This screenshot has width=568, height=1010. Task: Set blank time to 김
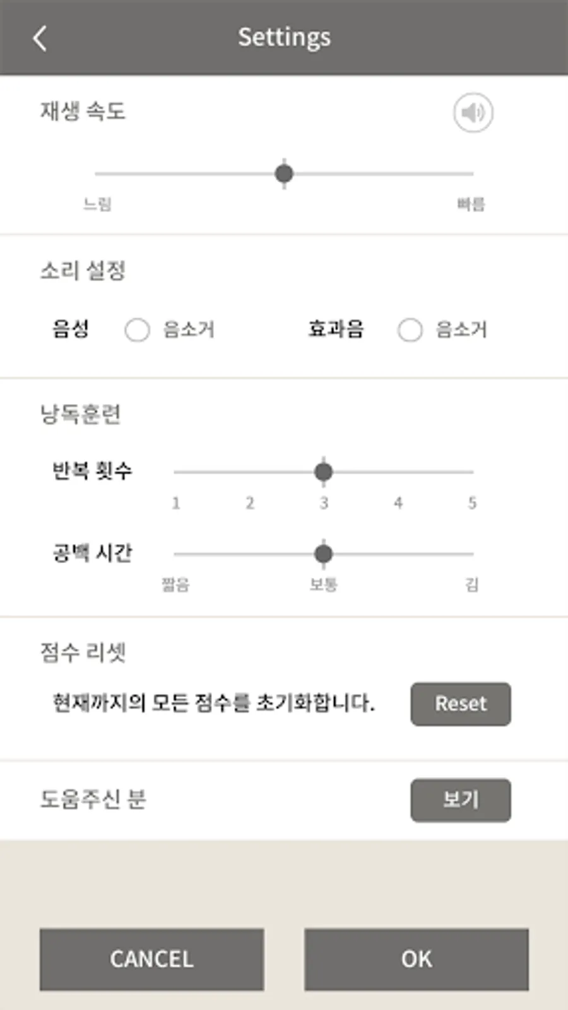click(471, 554)
